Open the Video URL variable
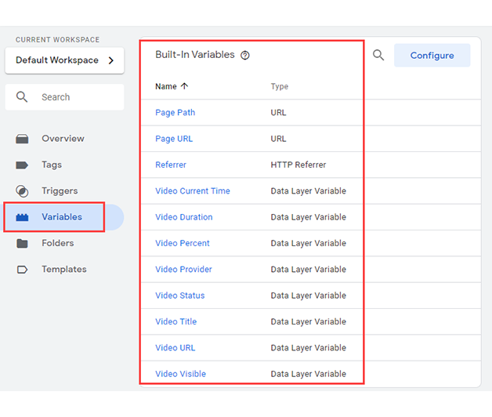492x417 pixels. pos(175,347)
